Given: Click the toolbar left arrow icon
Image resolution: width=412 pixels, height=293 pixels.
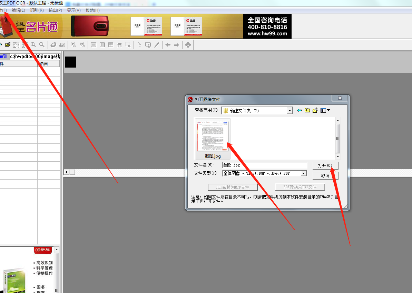Looking at the screenshot, I should pyautogui.click(x=168, y=45).
